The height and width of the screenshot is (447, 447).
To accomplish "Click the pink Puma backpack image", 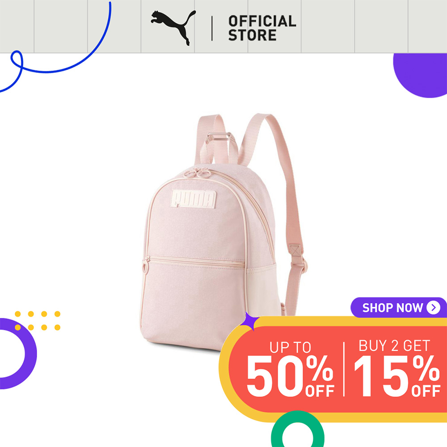I will 223,232.
